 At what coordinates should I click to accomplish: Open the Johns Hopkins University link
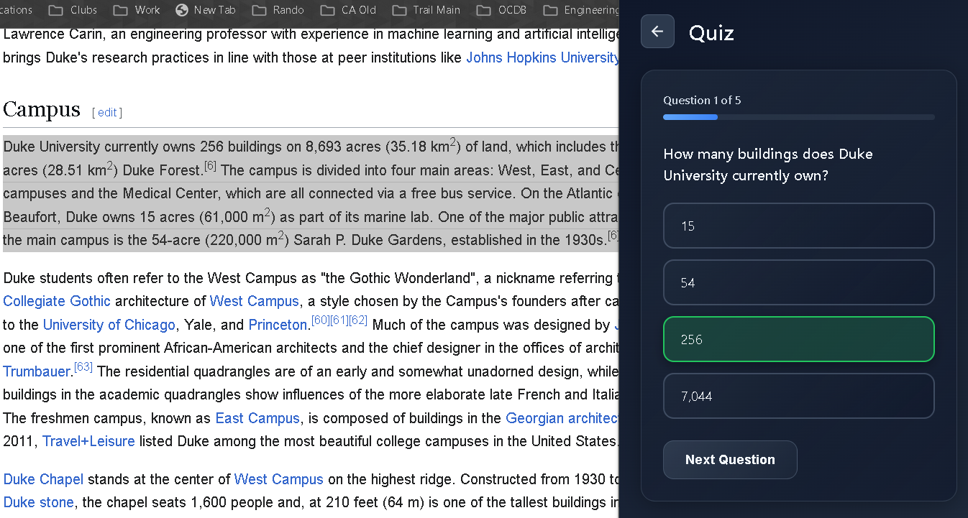[542, 57]
